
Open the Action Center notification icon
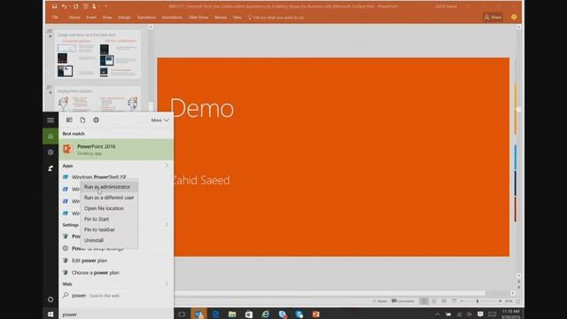tap(480, 314)
